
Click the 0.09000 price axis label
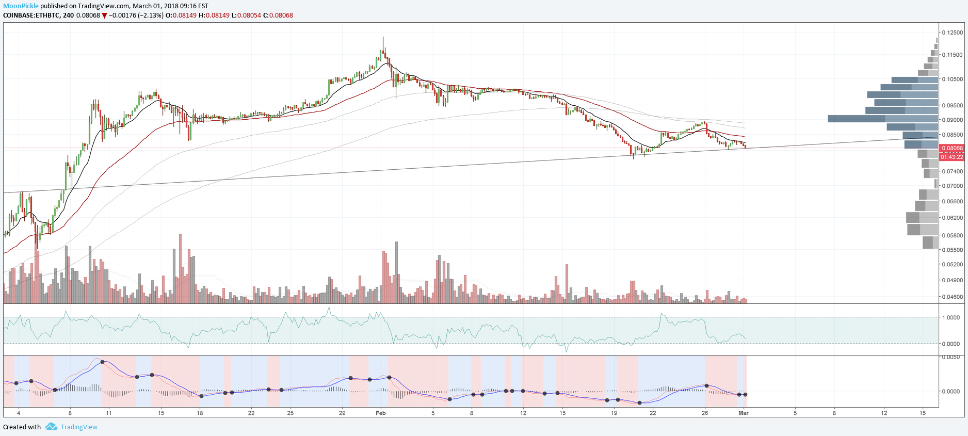[953, 120]
